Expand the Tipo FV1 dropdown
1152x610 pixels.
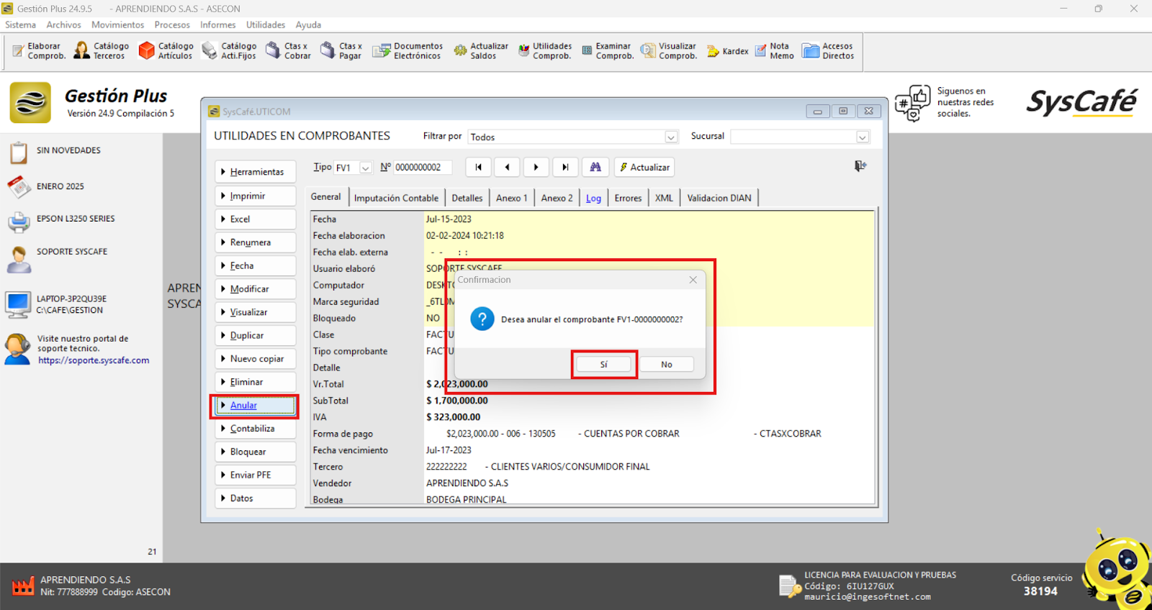tap(366, 168)
